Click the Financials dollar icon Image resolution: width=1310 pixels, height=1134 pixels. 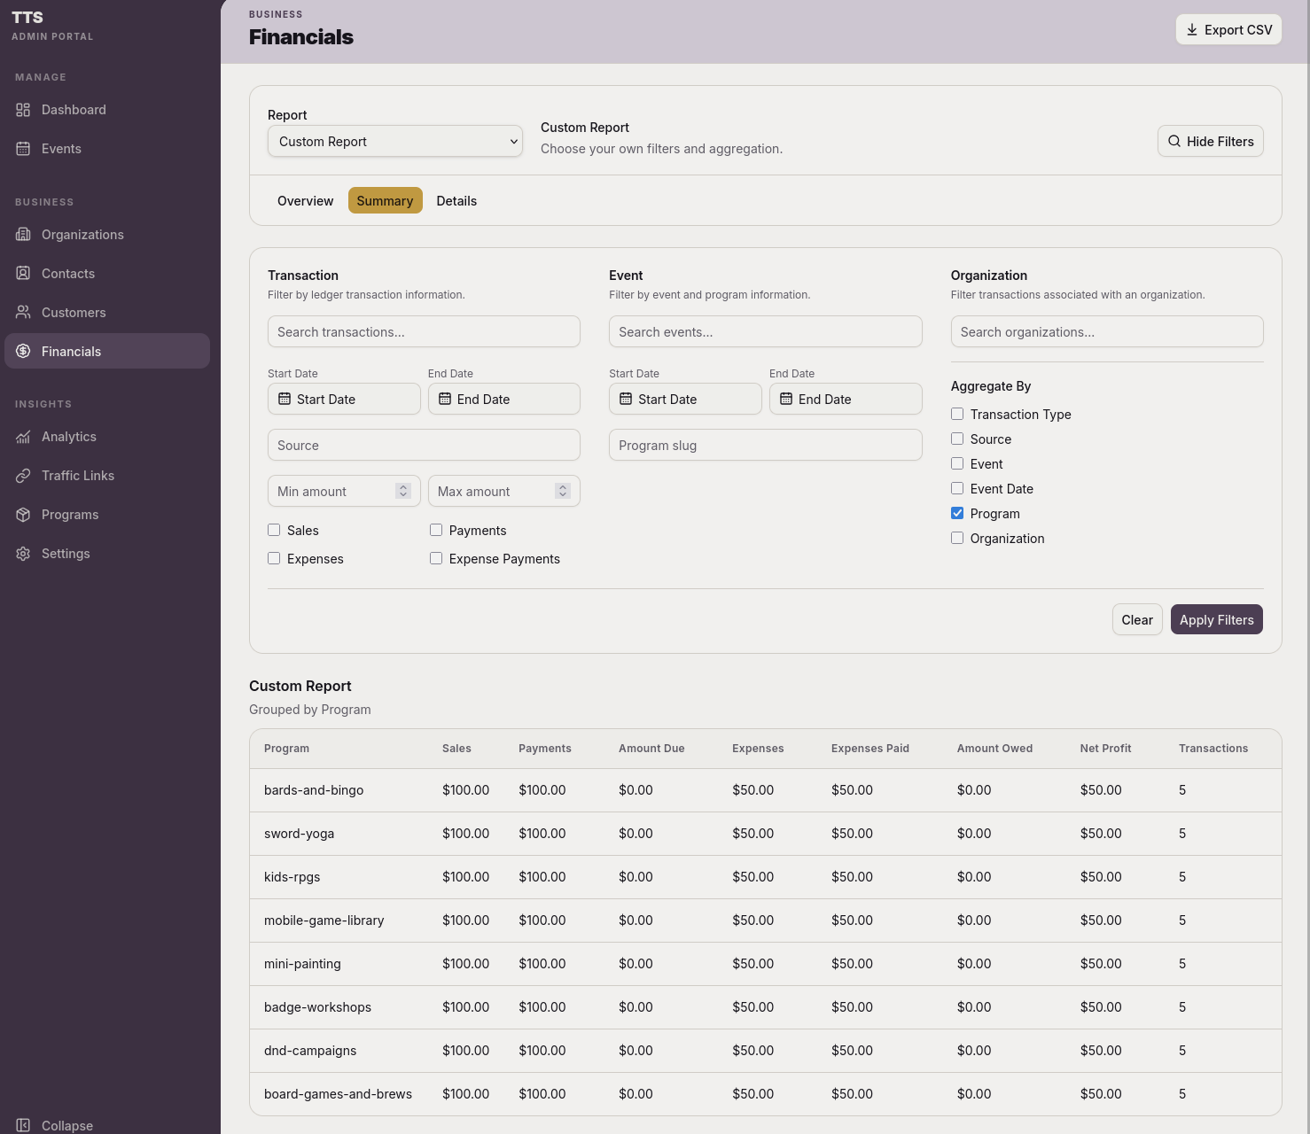click(x=23, y=352)
